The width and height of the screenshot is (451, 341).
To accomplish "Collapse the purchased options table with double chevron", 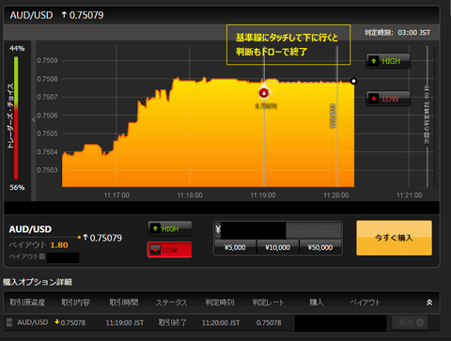I will coord(429,302).
